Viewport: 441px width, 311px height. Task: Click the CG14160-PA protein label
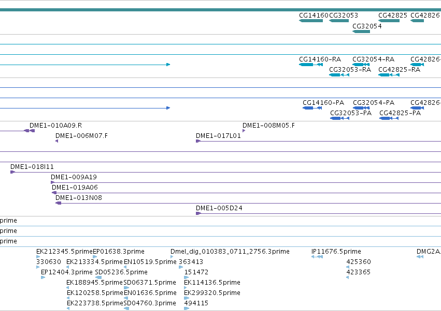pyautogui.click(x=323, y=103)
